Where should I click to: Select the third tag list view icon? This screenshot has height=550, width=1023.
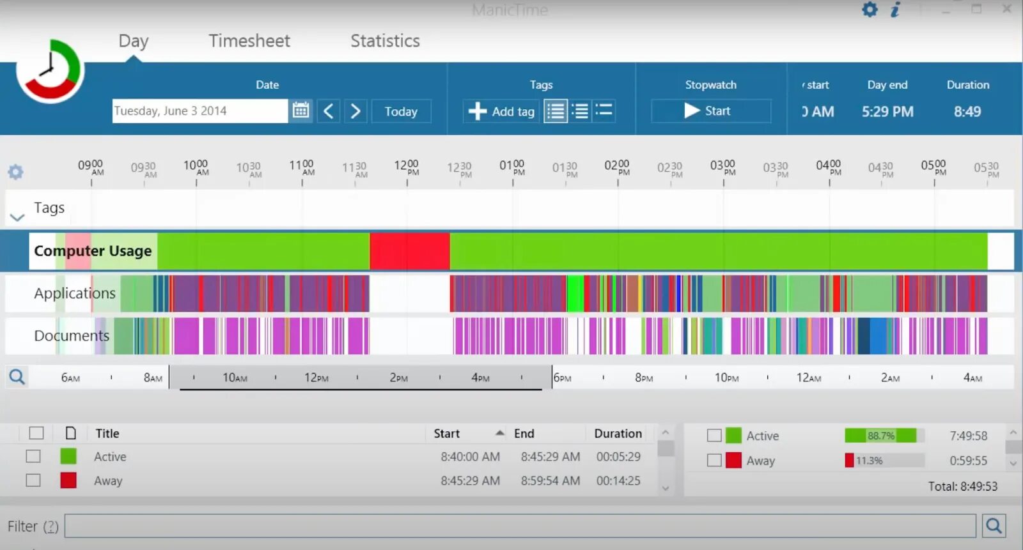tap(604, 111)
